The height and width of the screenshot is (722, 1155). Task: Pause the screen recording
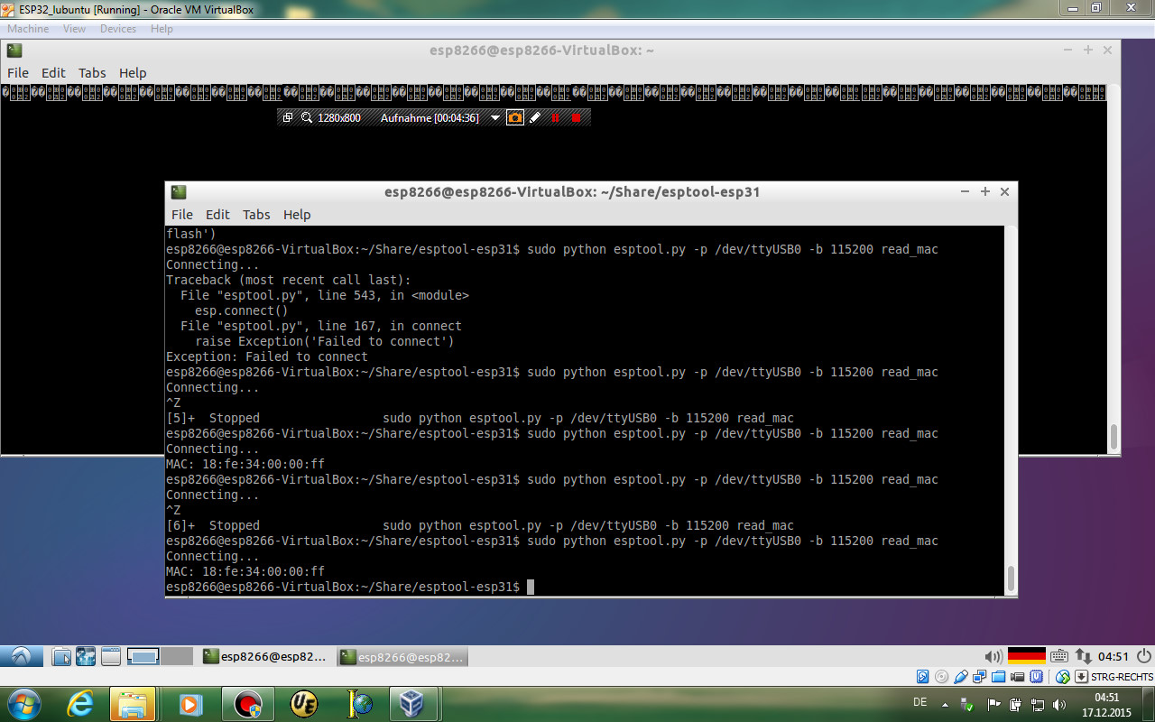556,117
